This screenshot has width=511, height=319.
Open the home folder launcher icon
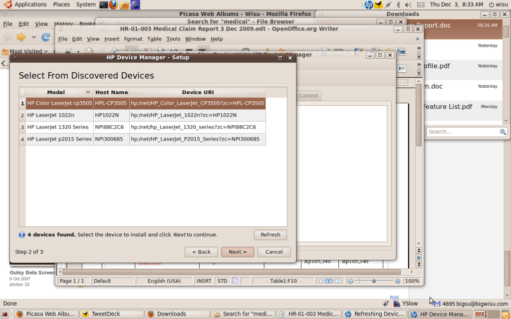pos(124,4)
